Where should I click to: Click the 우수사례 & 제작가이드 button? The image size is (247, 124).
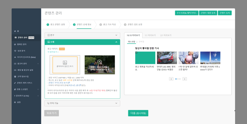[187, 13]
